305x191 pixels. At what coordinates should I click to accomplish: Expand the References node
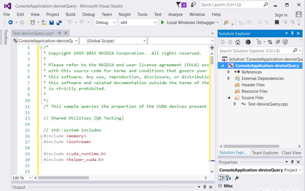(228, 72)
